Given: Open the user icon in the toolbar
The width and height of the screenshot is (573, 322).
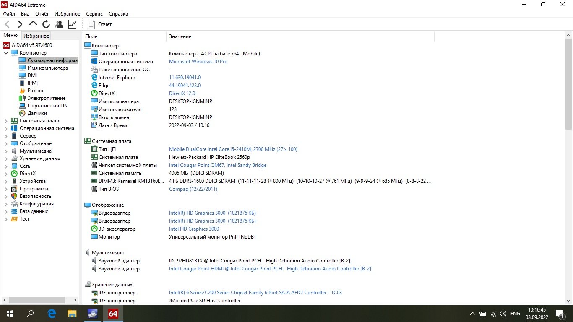Looking at the screenshot, I should point(59,24).
